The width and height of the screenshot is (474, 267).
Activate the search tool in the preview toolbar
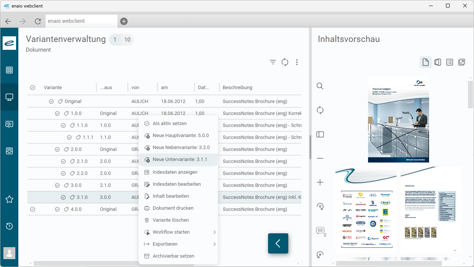320,86
